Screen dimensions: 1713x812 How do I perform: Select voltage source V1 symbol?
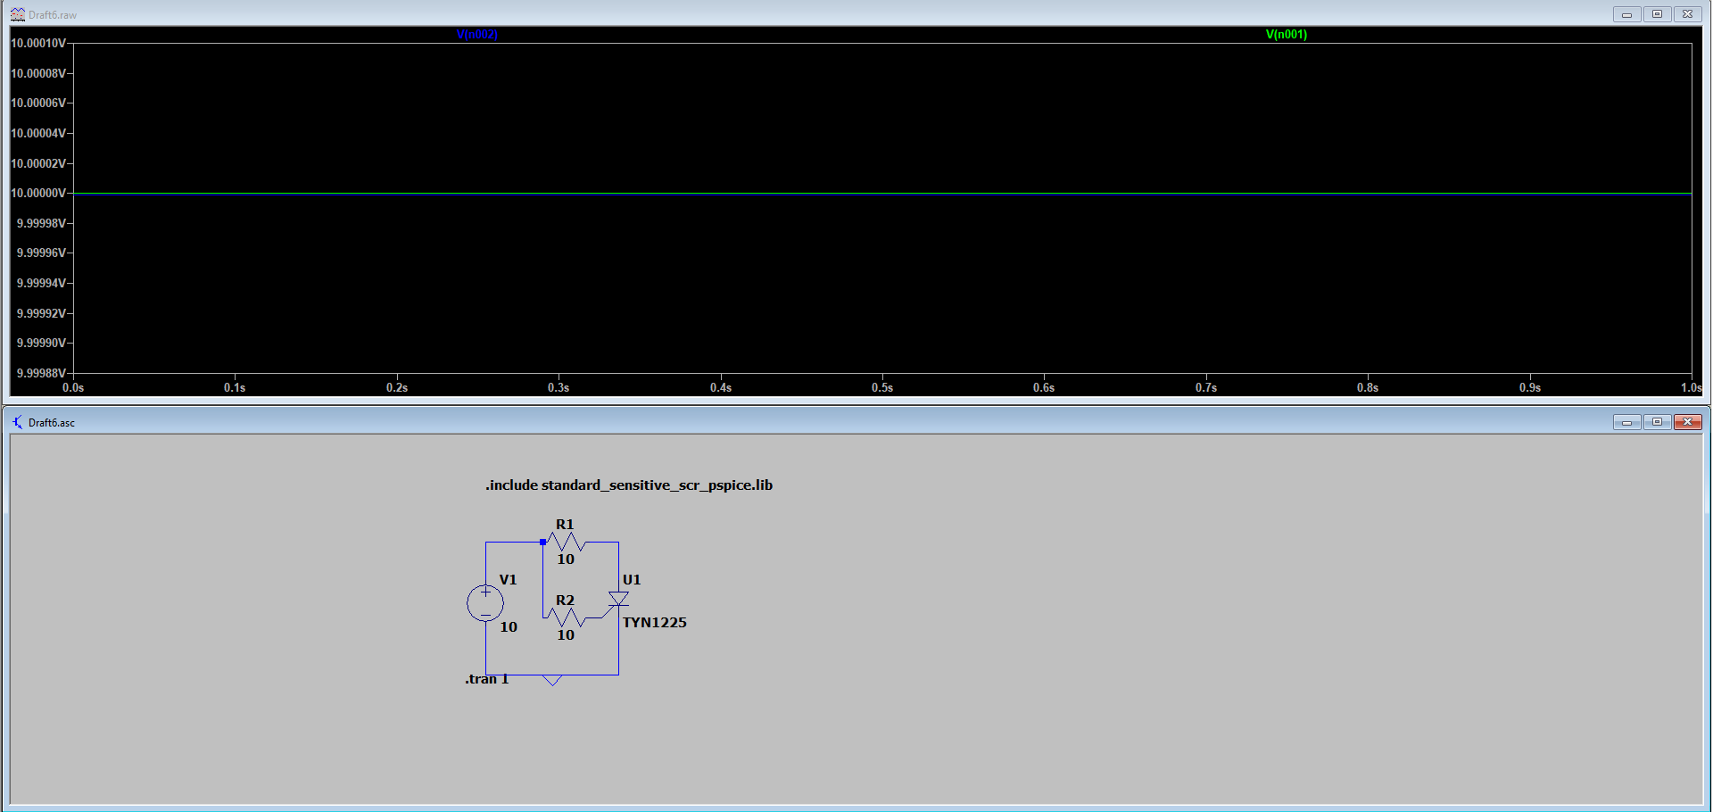[485, 603]
